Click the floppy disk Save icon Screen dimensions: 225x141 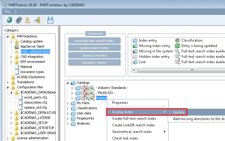coord(50,20)
